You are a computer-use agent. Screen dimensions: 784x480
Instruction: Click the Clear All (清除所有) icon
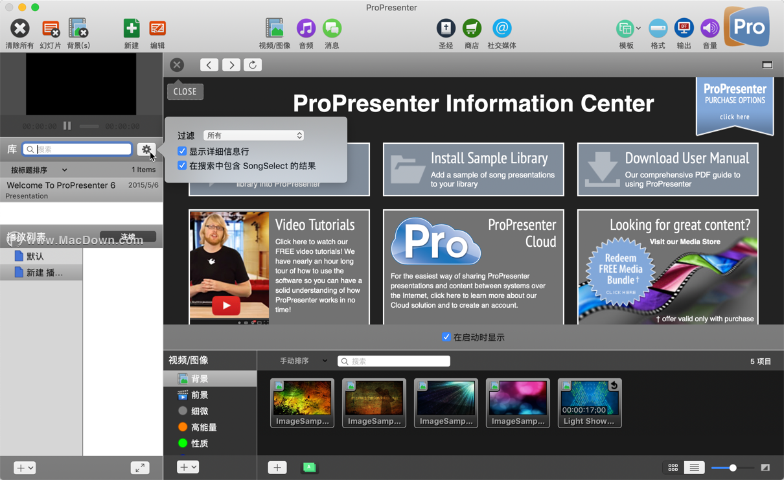(x=20, y=29)
